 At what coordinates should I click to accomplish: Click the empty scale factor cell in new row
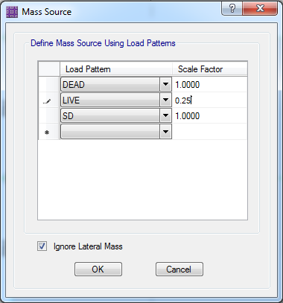pyautogui.click(x=210, y=132)
